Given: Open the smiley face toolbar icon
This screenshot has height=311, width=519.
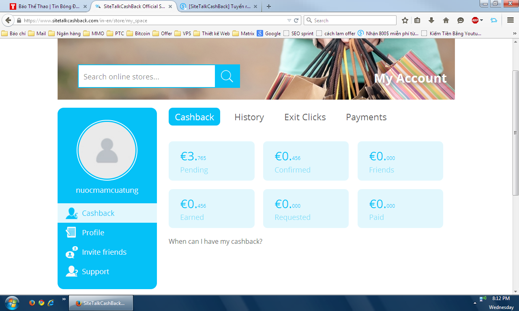Looking at the screenshot, I should click(461, 20).
